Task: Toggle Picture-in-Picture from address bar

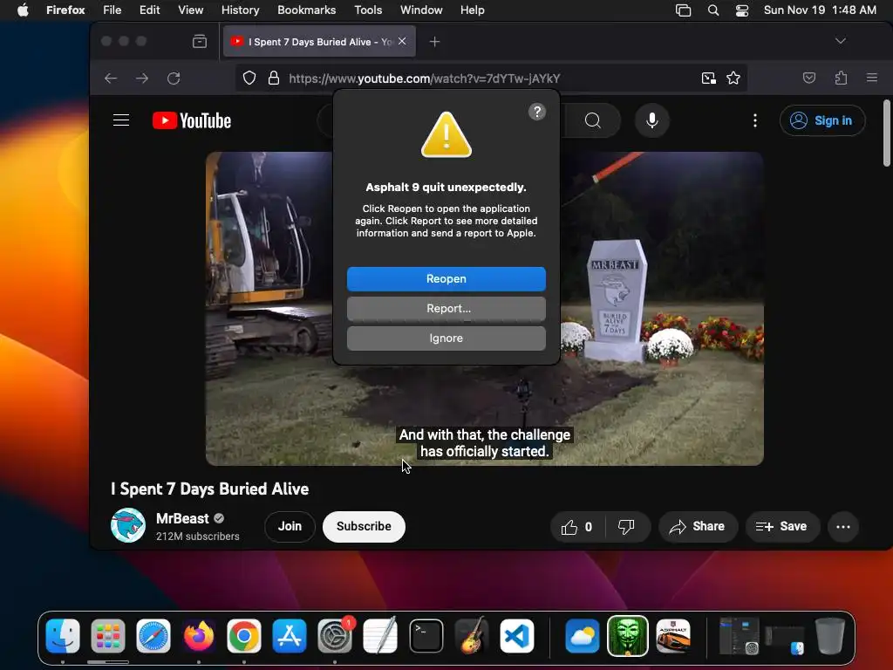Action: pos(708,78)
